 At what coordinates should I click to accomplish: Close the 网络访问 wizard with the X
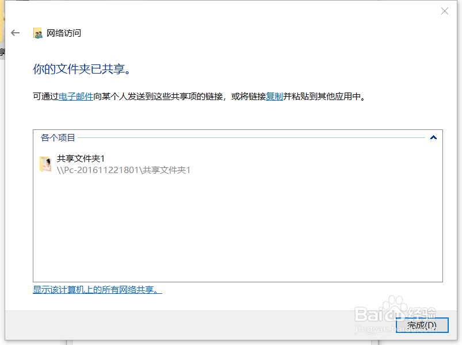click(x=445, y=11)
